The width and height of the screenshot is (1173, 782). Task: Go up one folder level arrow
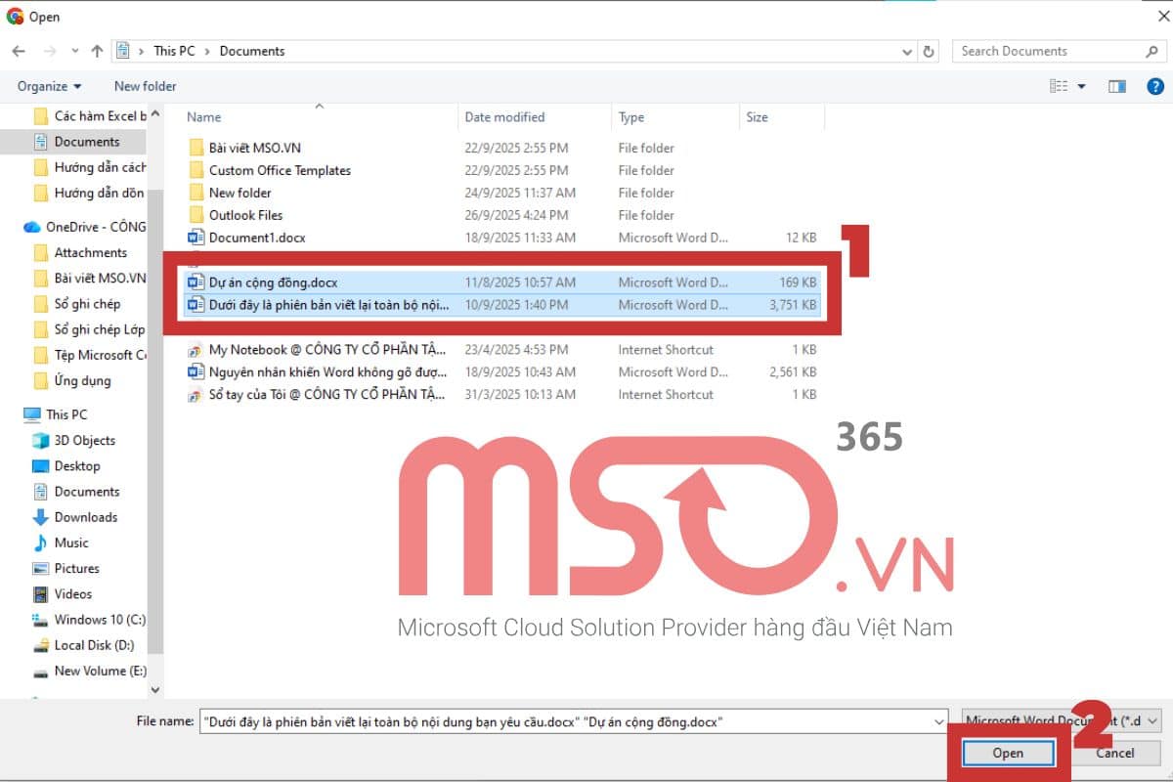click(97, 51)
